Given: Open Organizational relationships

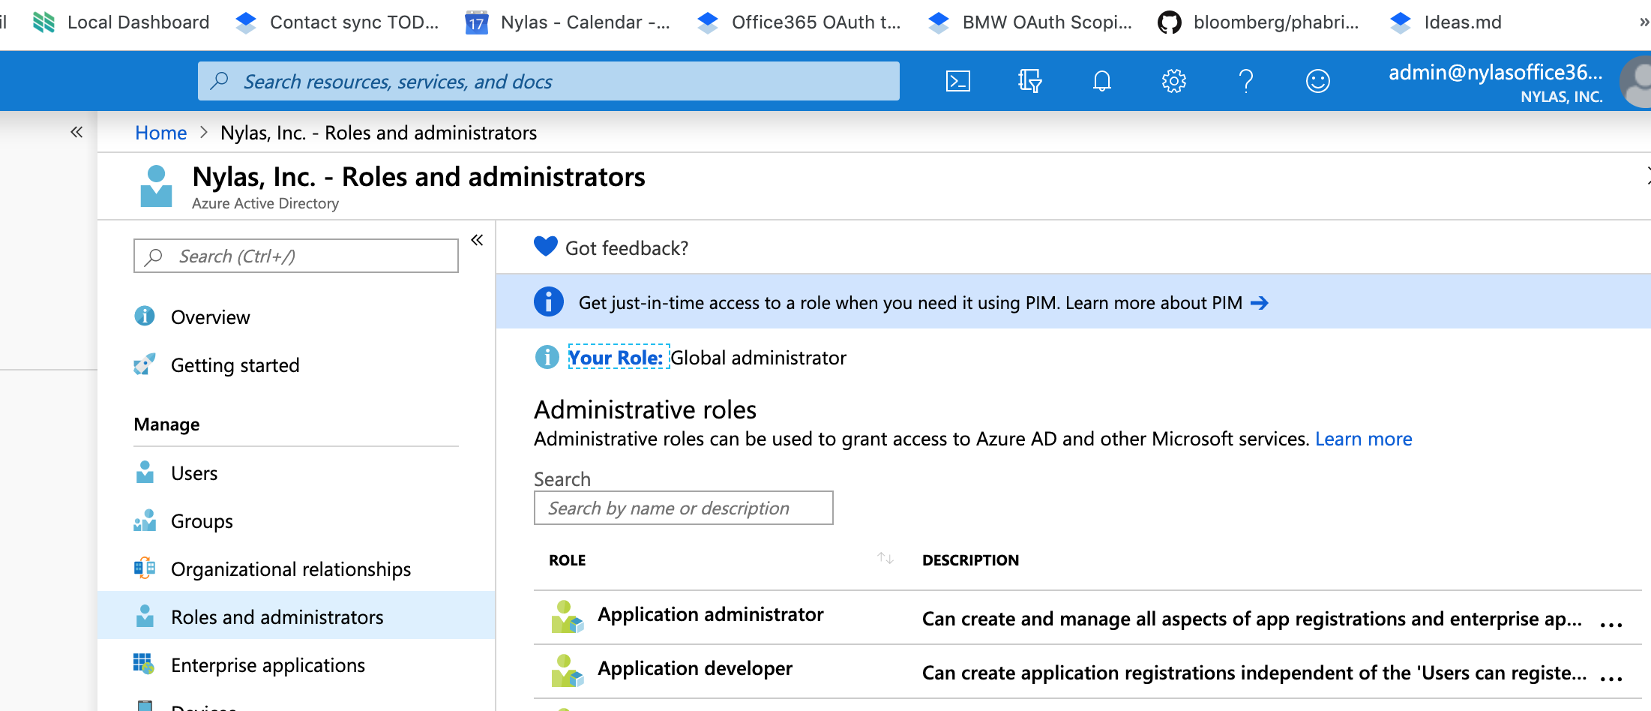Looking at the screenshot, I should pos(291,568).
